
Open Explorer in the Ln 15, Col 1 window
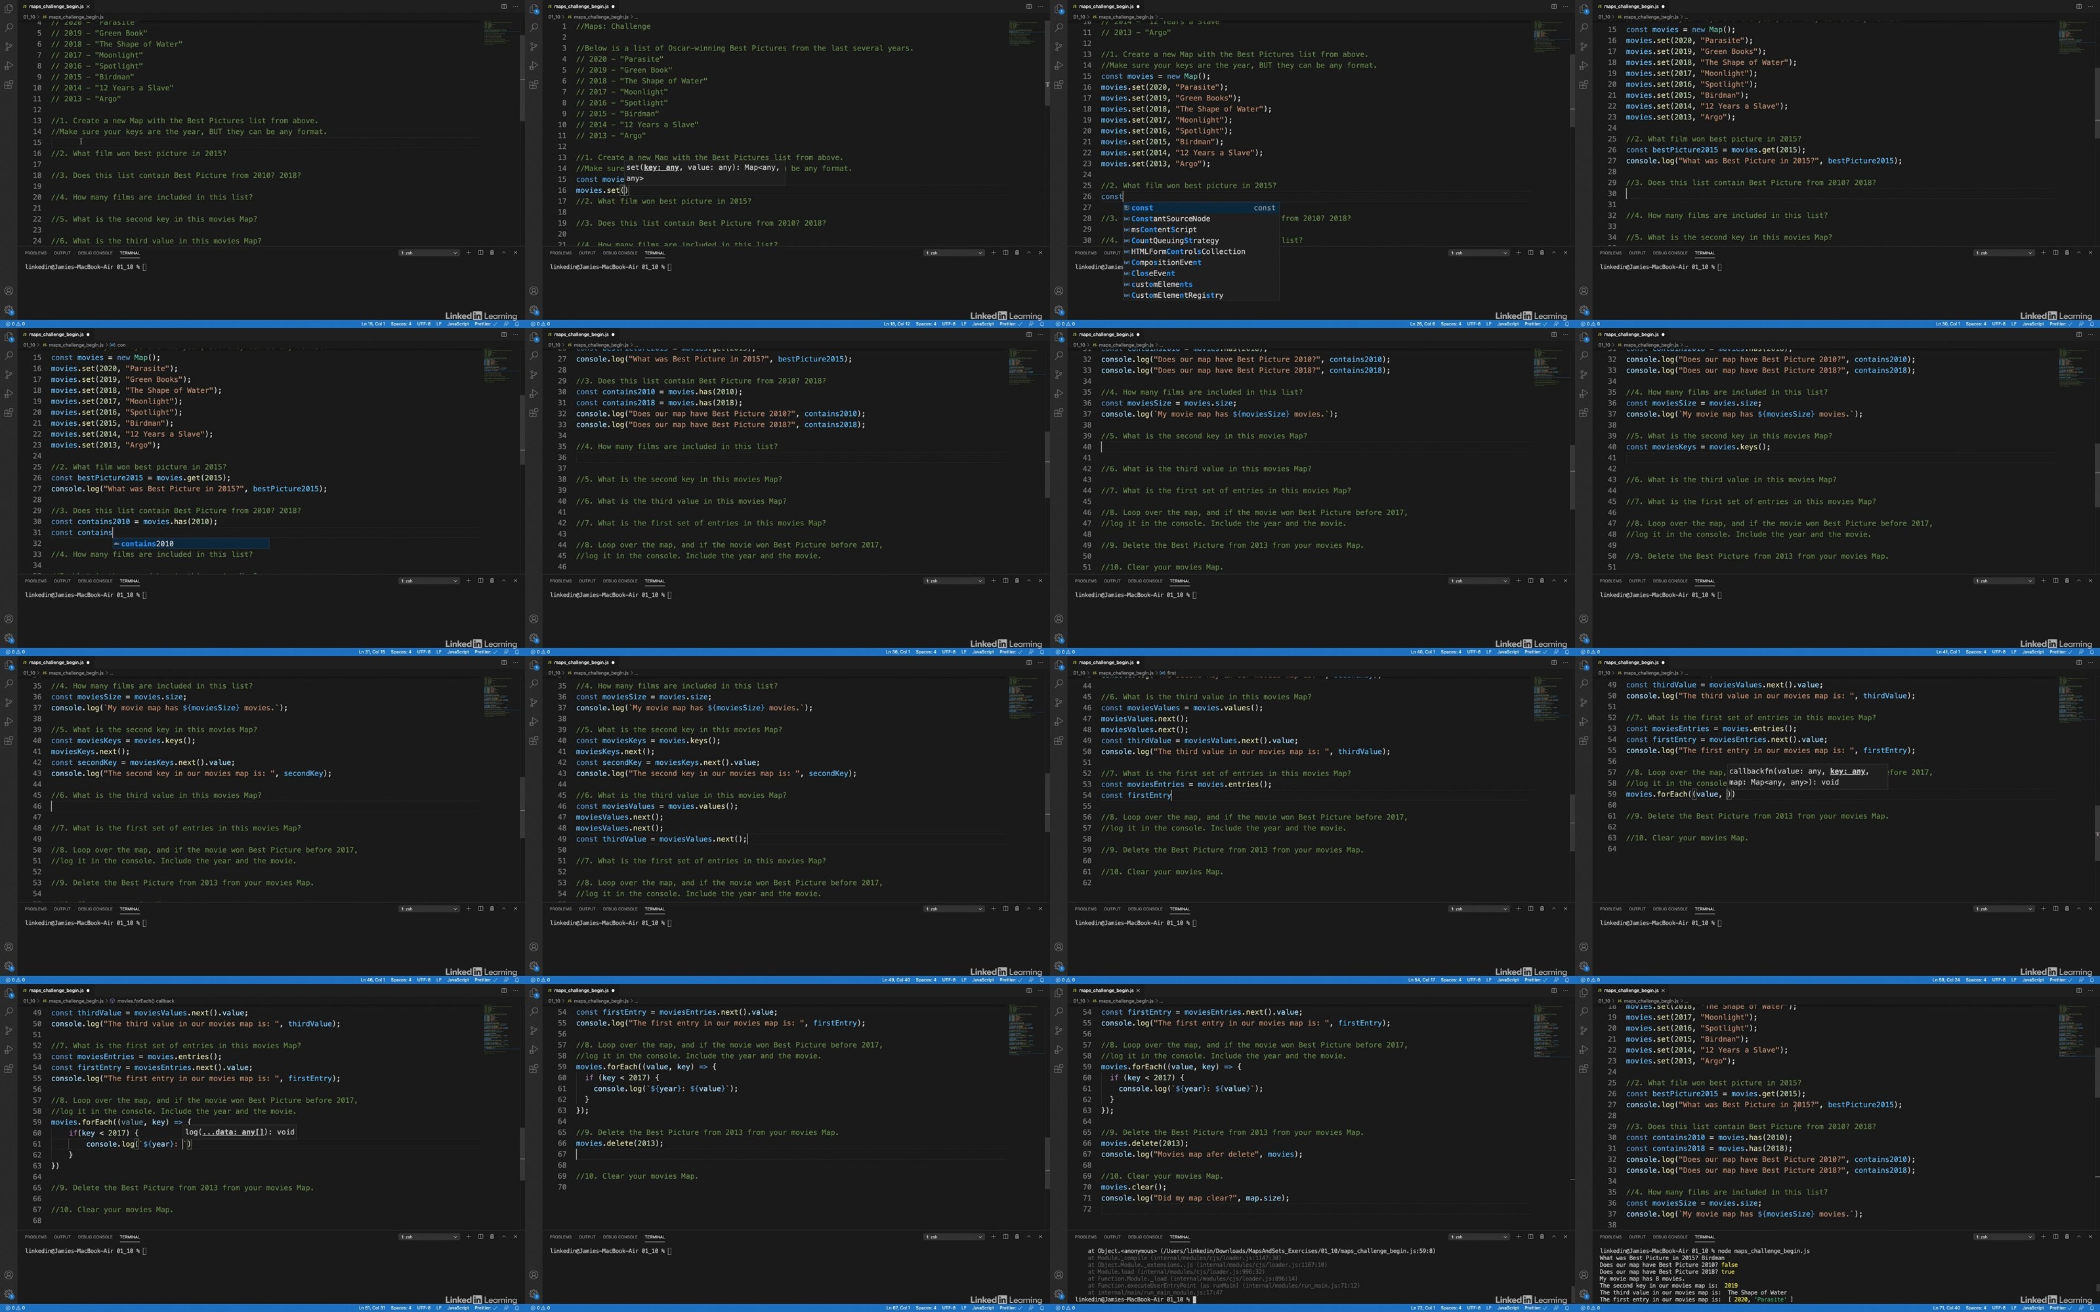pyautogui.click(x=9, y=9)
